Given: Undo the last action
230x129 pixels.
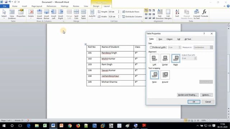Looking at the screenshot, I should coord(10,2).
